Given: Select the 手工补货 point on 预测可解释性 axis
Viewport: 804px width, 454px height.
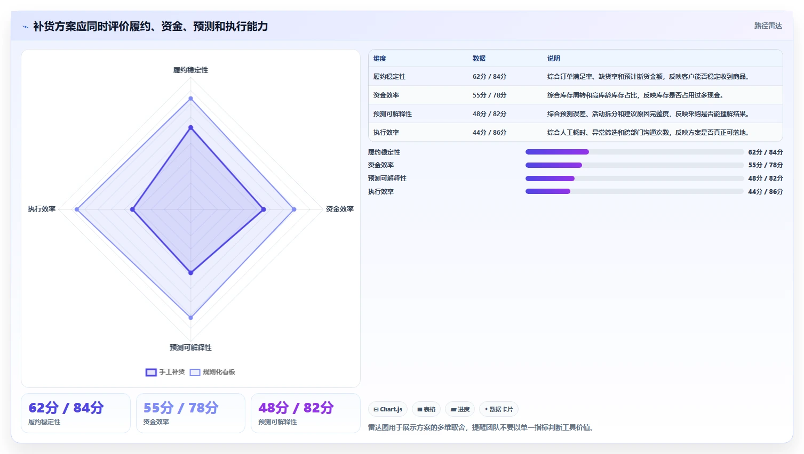Looking at the screenshot, I should coord(190,273).
